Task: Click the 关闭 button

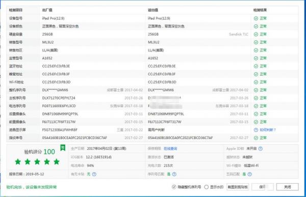Action: tap(287, 187)
